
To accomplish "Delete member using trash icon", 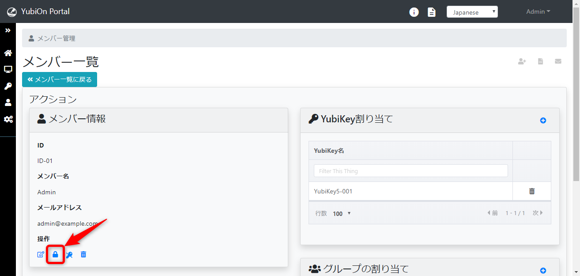I will click(x=83, y=254).
